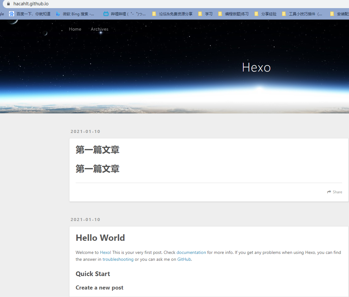The width and height of the screenshot is (349, 297).
Task: Visit the GitHub link
Action: (184, 260)
